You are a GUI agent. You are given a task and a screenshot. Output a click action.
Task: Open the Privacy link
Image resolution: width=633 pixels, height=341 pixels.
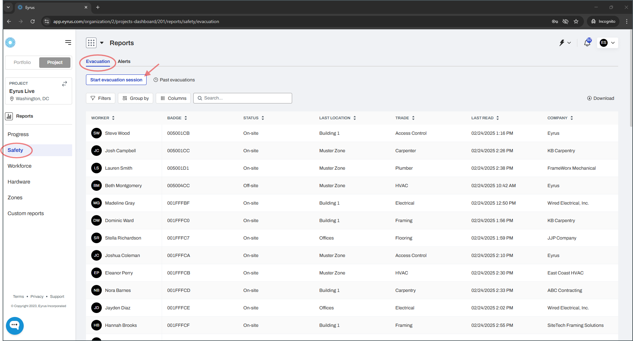(x=37, y=297)
